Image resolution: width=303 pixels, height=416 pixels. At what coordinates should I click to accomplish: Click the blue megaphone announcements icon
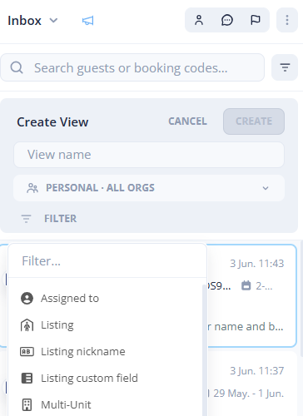click(87, 21)
